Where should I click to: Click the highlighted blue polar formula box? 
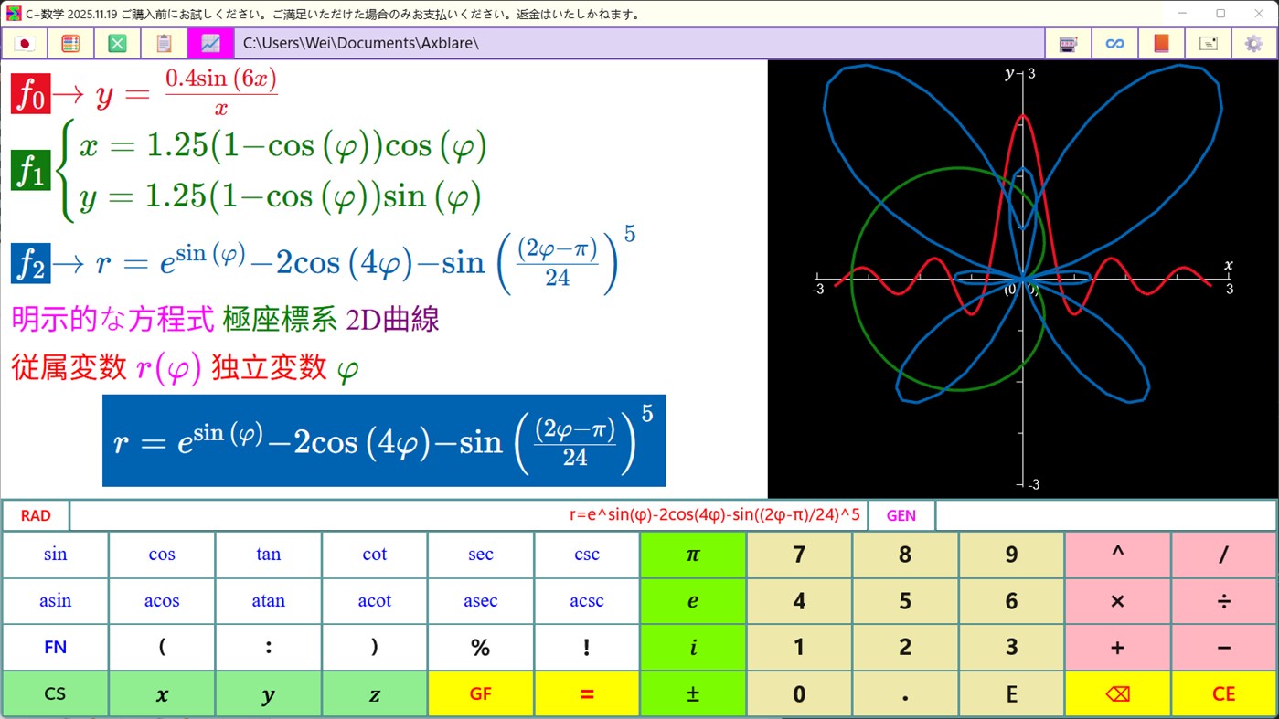[x=384, y=439]
